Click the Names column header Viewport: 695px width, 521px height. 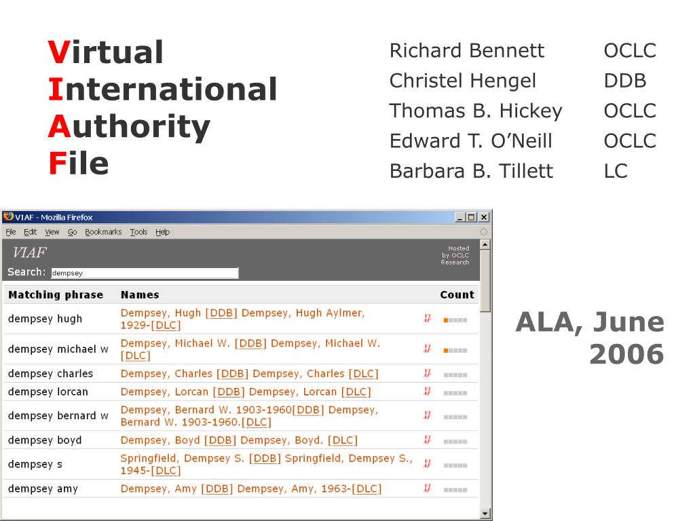[140, 295]
